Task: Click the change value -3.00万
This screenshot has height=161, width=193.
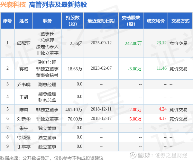Action: pos(135,69)
